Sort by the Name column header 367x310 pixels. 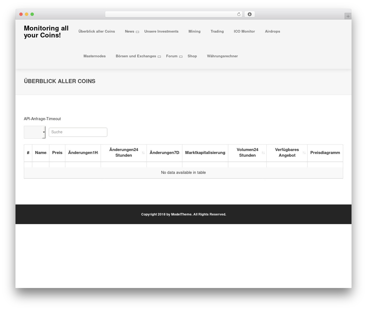tap(41, 153)
